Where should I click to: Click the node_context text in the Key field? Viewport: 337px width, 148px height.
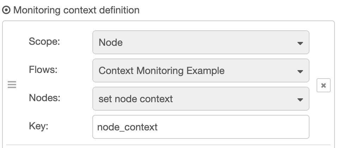[128, 127]
